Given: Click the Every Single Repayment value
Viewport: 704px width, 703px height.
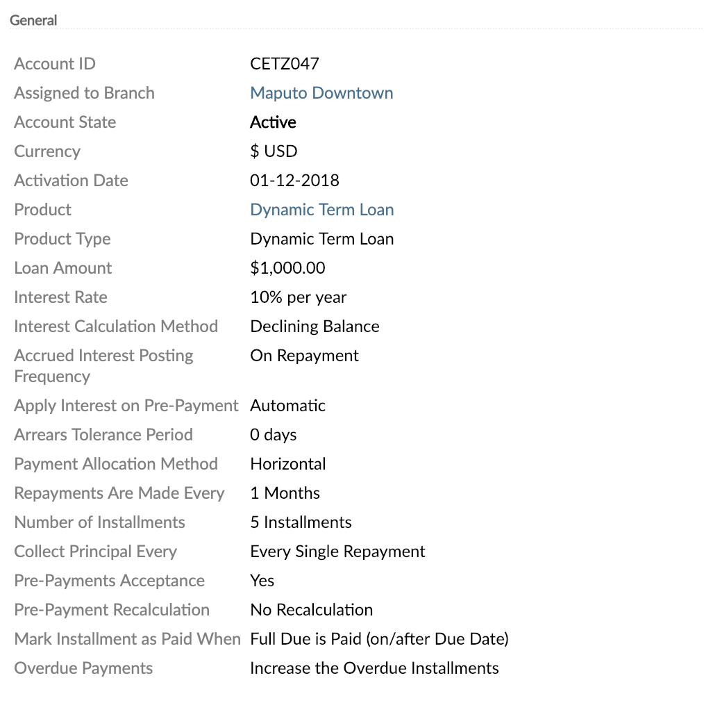Looking at the screenshot, I should pyautogui.click(x=337, y=551).
